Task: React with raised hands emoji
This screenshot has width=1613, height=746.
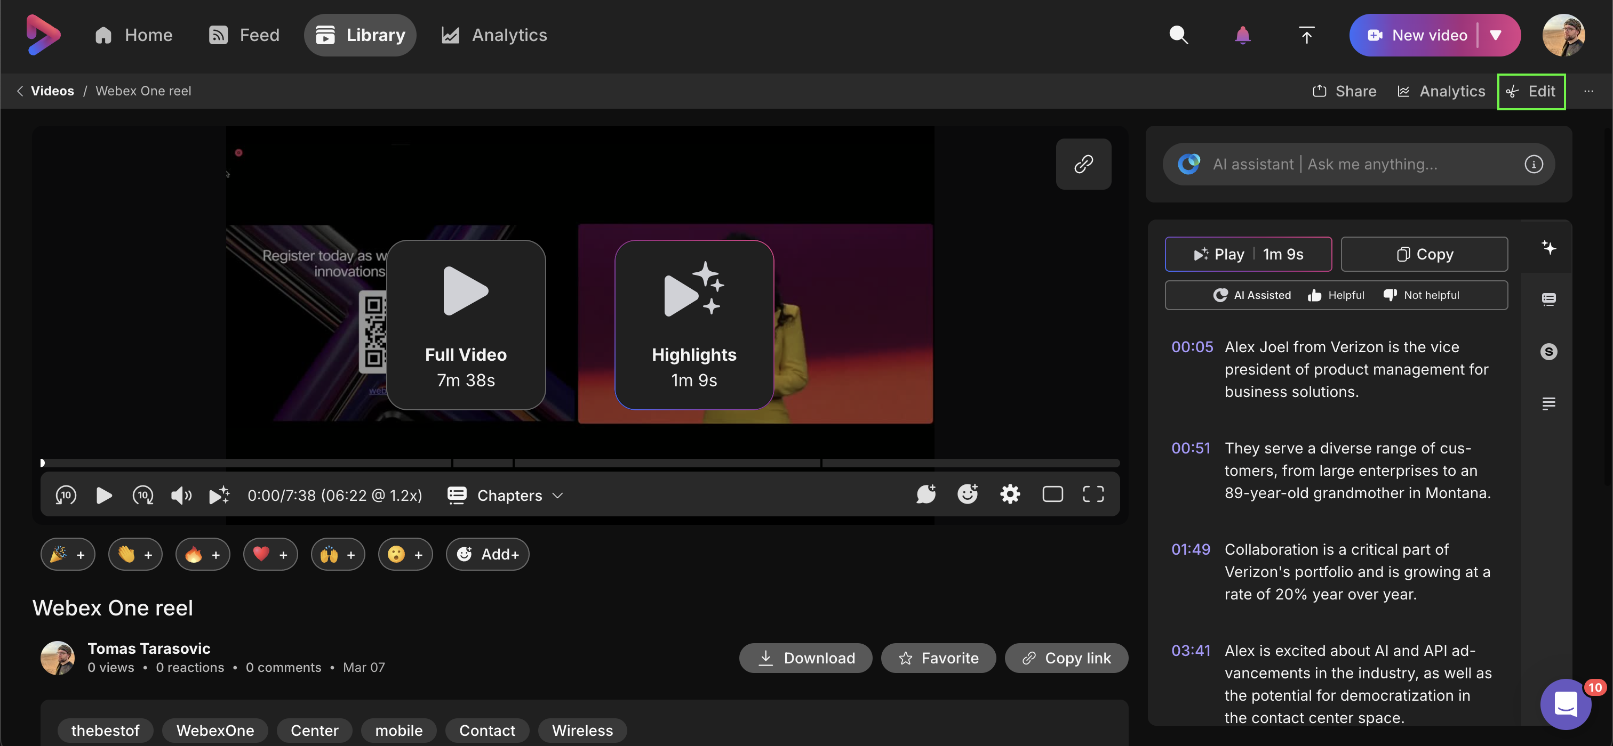Action: click(x=338, y=554)
